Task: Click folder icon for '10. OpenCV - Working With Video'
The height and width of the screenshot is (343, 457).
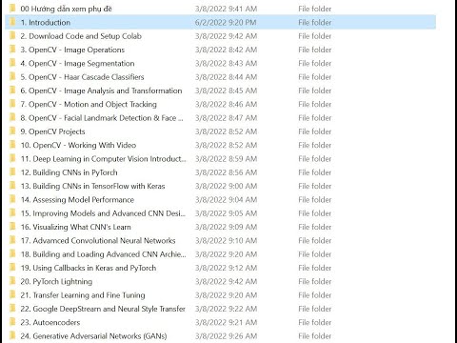Action: point(12,145)
